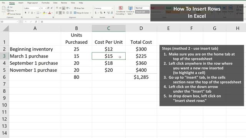
Task: Click Increase Decimal icon
Action: 108,13
